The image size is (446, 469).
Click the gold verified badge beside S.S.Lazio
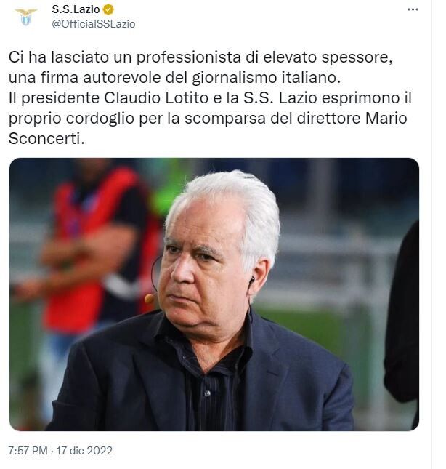tap(108, 9)
